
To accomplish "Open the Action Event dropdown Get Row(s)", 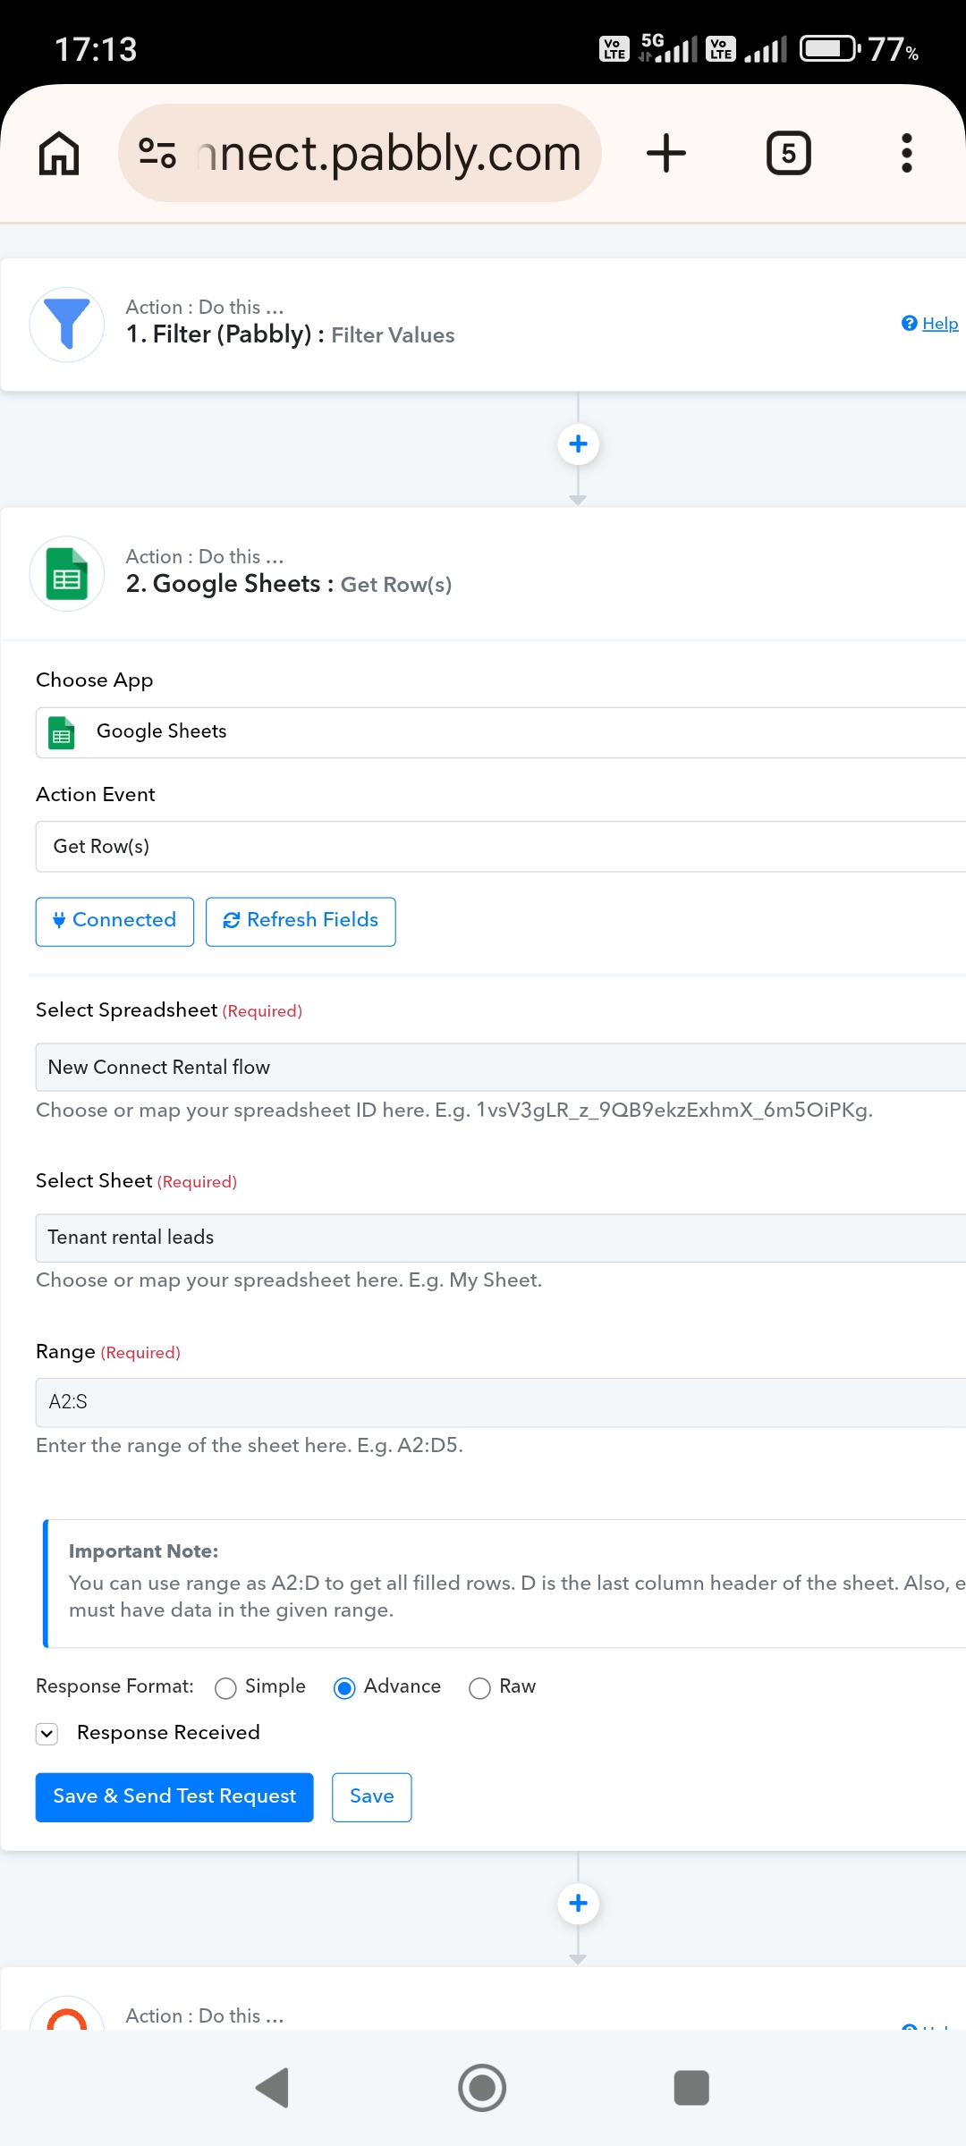I will 501,847.
